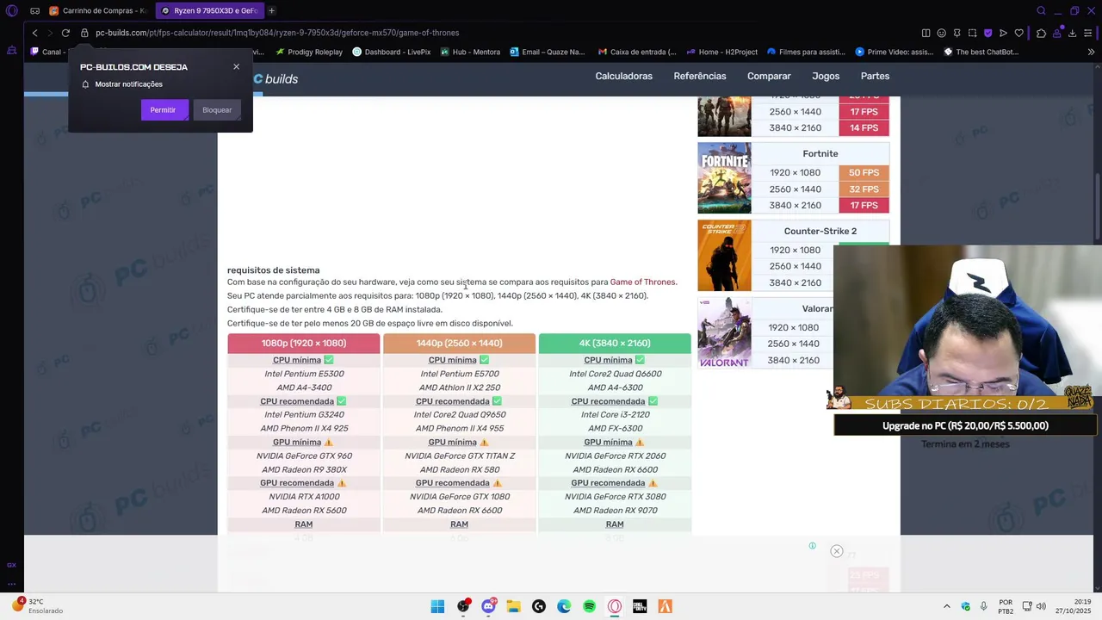Click the Counter-Strike 2 cover thumbnail
This screenshot has width=1102, height=620.
point(724,256)
